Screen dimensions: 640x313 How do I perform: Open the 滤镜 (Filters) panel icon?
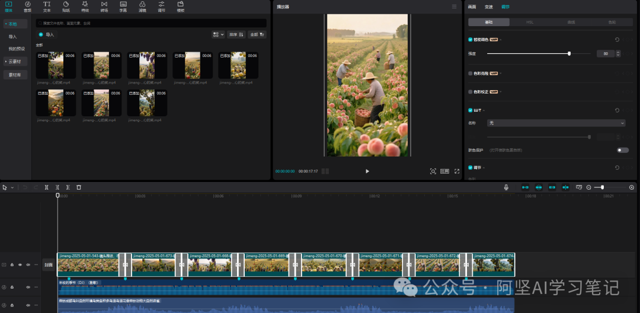142,7
